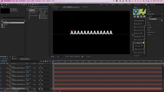This screenshot has height=92, width=164.
Task: Select the Eraser tool
Action: 33,5
